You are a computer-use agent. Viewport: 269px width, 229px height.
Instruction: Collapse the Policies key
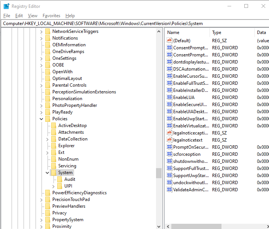pyautogui.click(x=42, y=119)
